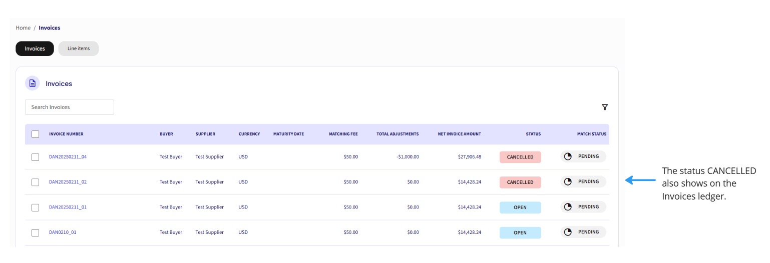770x263 pixels.
Task: Click the Total Adjustments column header
Action: [398, 134]
